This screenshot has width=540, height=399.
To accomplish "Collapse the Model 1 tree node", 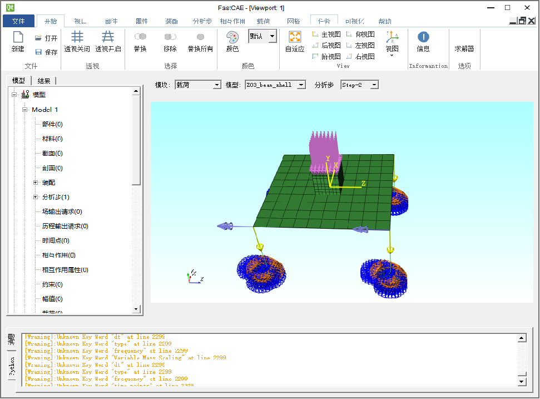I will pos(25,110).
